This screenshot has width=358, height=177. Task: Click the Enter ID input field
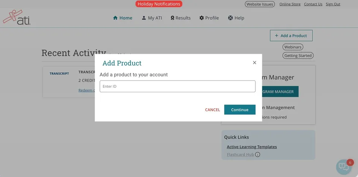point(178,86)
